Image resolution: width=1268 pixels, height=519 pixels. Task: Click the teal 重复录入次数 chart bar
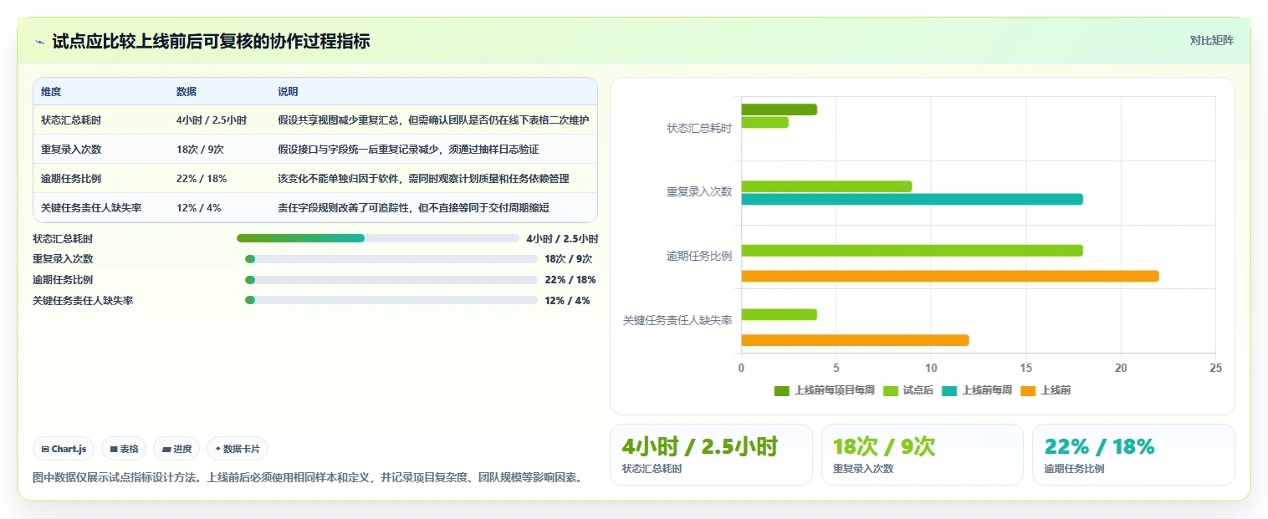tap(912, 199)
